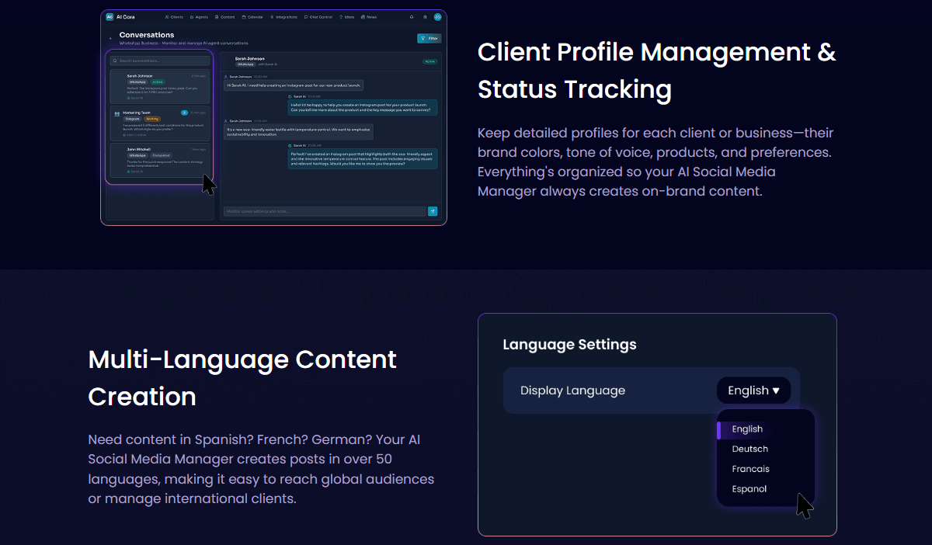932x545 pixels.
Task: Click the AI Cora logo icon
Action: tap(110, 16)
